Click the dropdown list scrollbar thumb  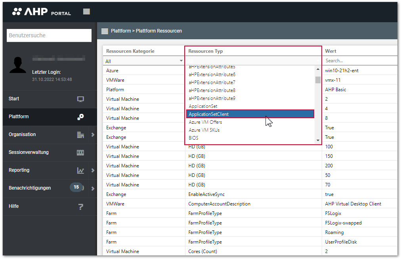pos(318,80)
